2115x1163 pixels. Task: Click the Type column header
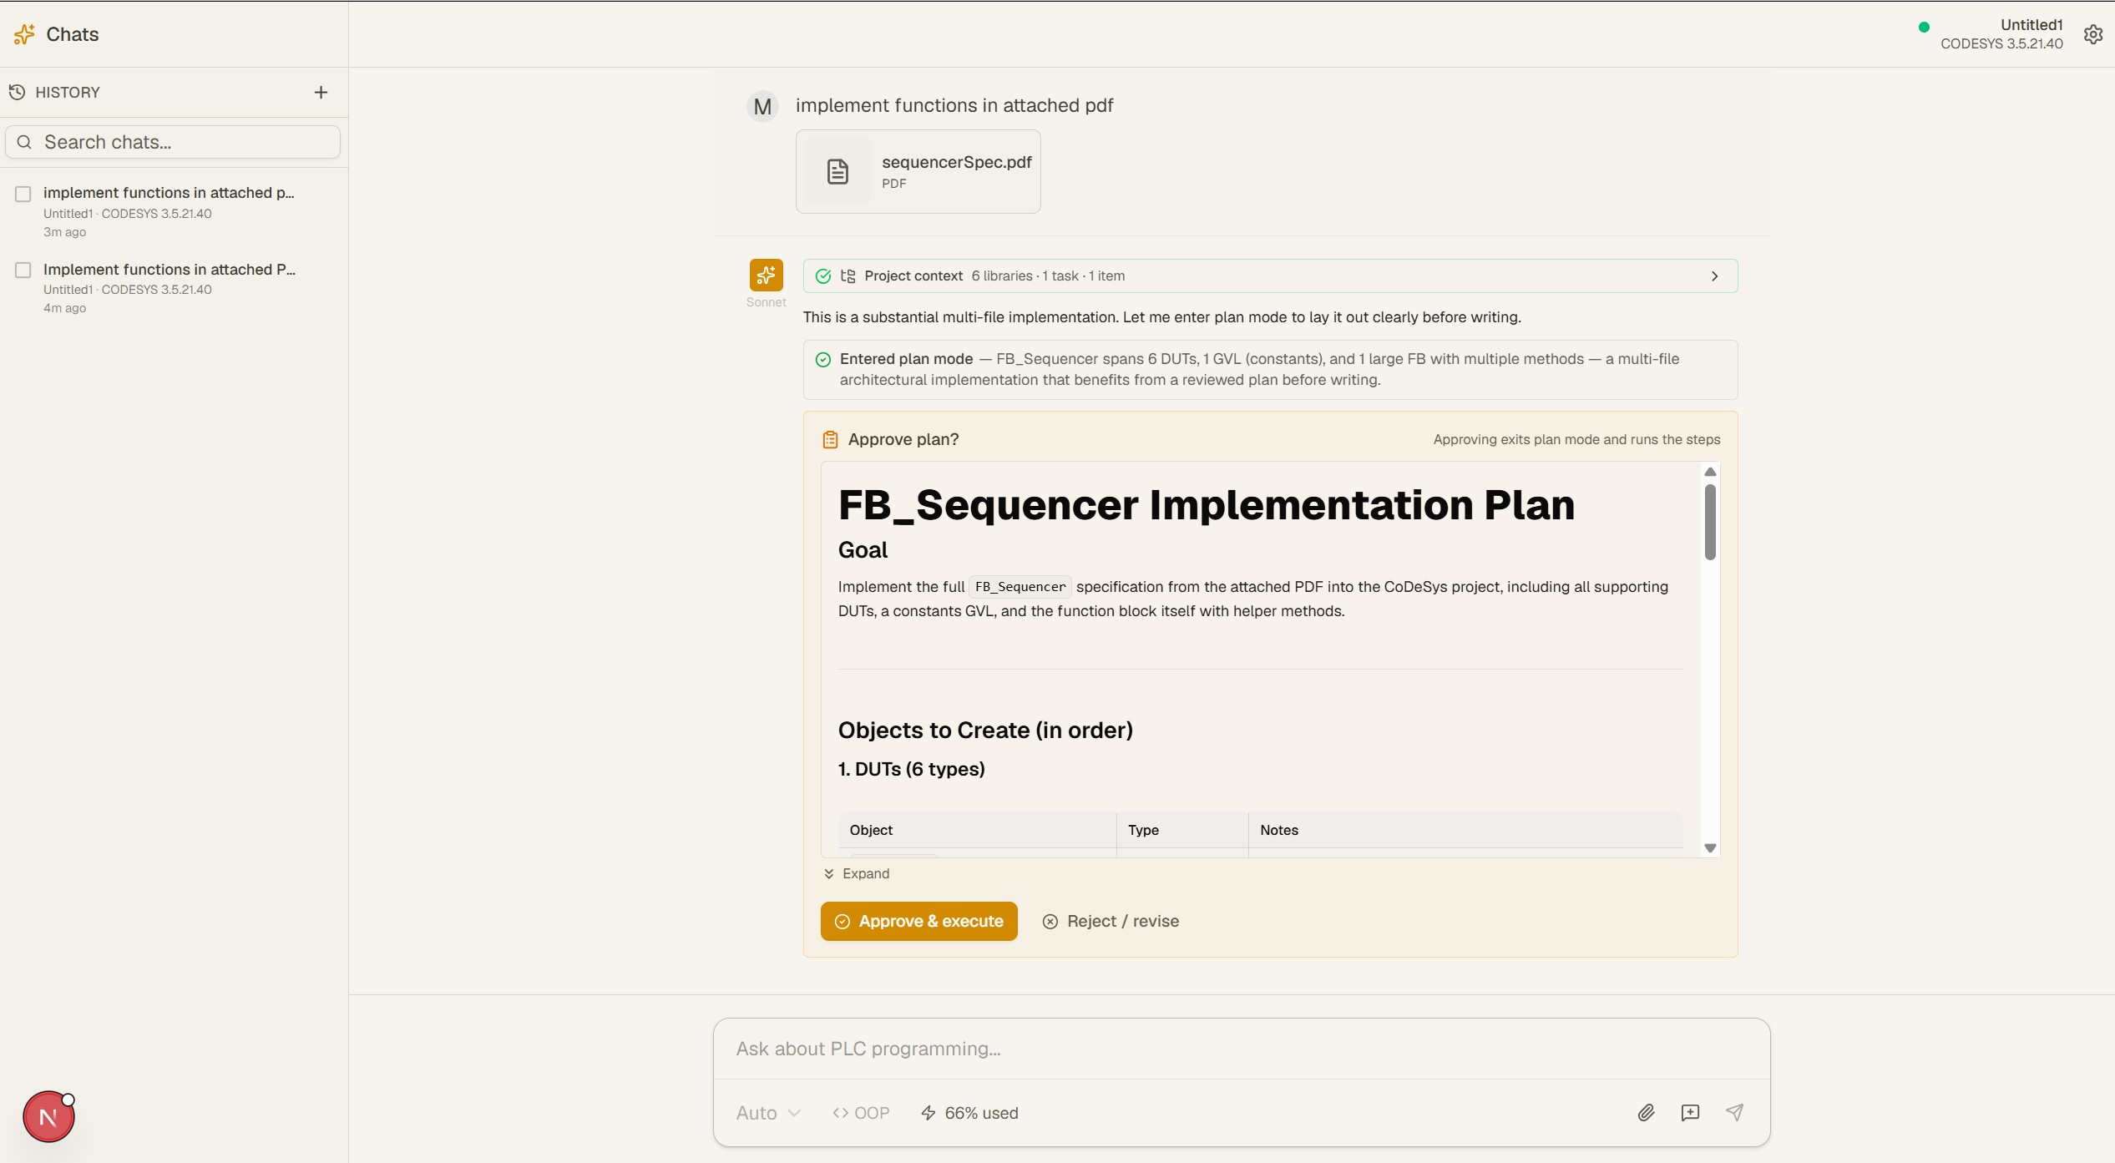(1143, 830)
